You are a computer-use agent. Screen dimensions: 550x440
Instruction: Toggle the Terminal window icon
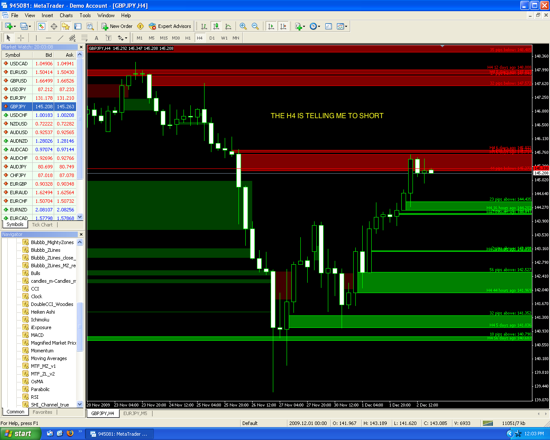[x=78, y=26]
